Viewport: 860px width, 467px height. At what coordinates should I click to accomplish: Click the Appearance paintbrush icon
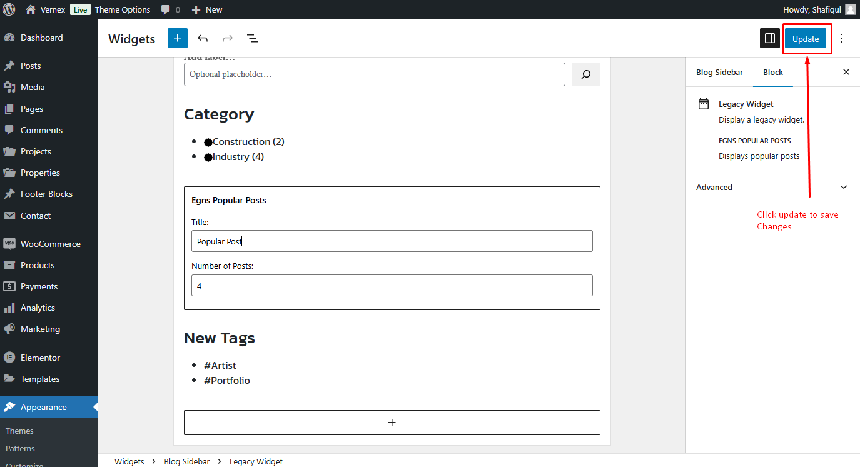(x=9, y=407)
